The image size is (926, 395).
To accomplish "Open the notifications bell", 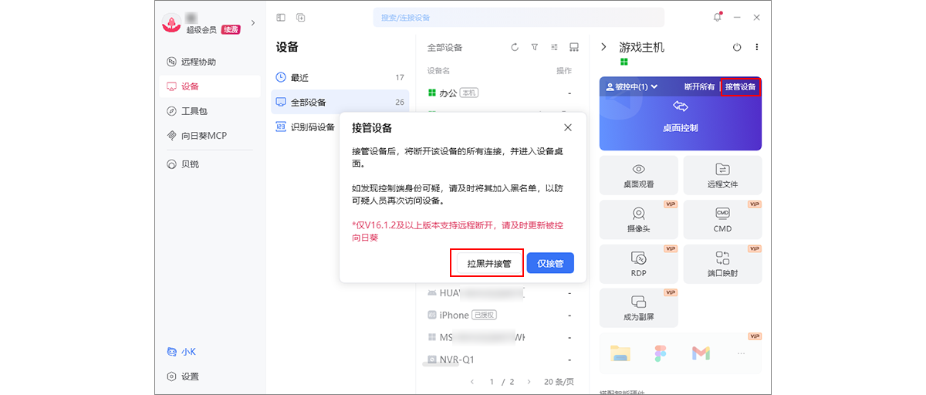I will (718, 17).
